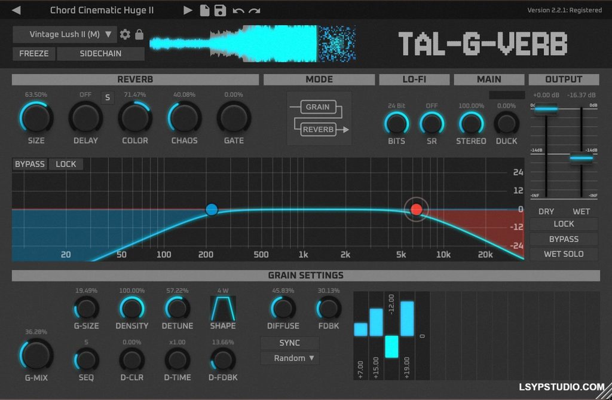This screenshot has width=612, height=400.
Task: Click the reverb DELAY knob
Action: (x=85, y=118)
